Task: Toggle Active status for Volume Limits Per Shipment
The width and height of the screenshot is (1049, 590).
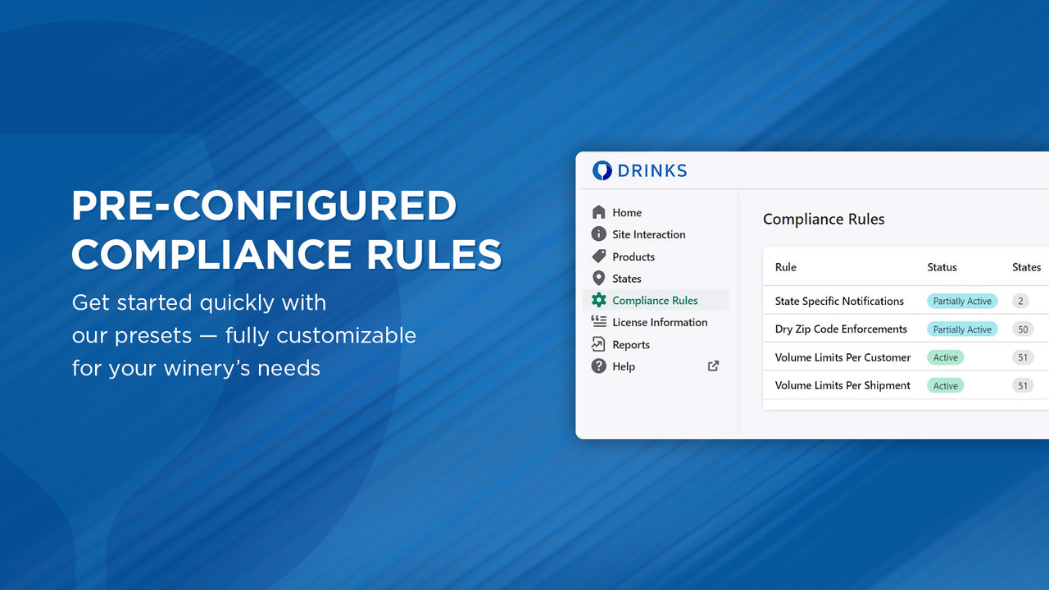Action: [945, 385]
